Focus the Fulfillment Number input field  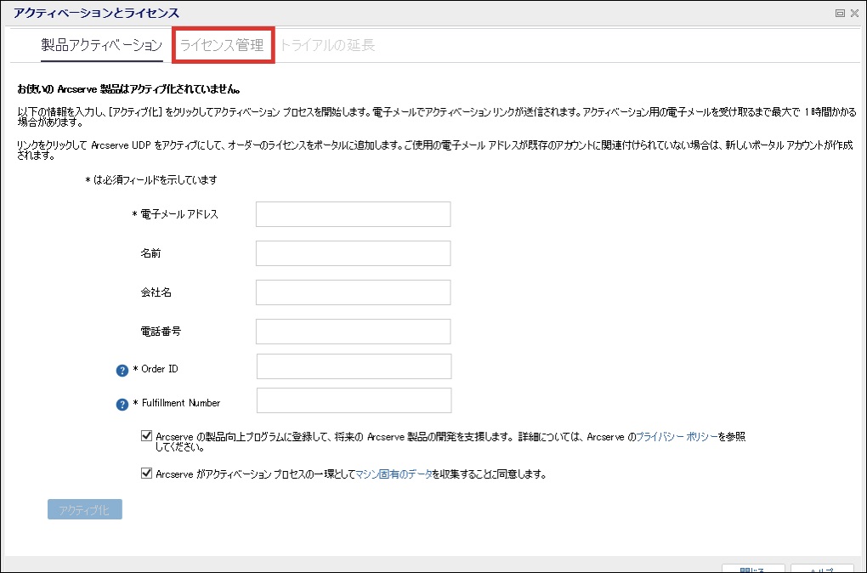(x=354, y=400)
